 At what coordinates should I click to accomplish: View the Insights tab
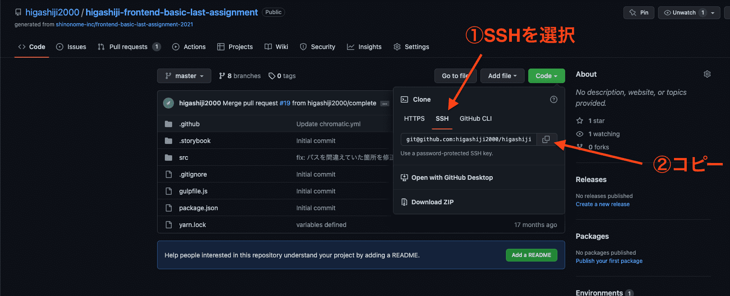click(x=364, y=47)
